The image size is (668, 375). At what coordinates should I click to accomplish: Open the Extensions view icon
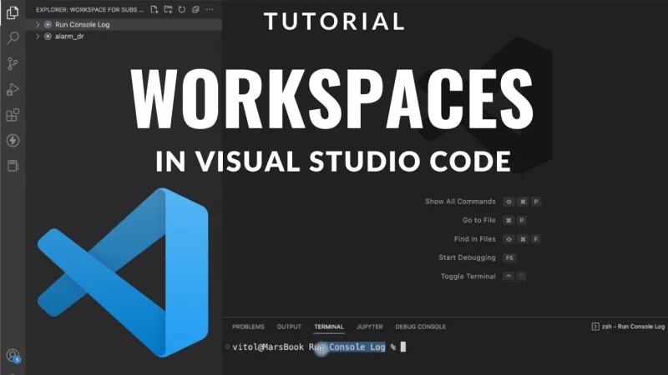coord(13,115)
